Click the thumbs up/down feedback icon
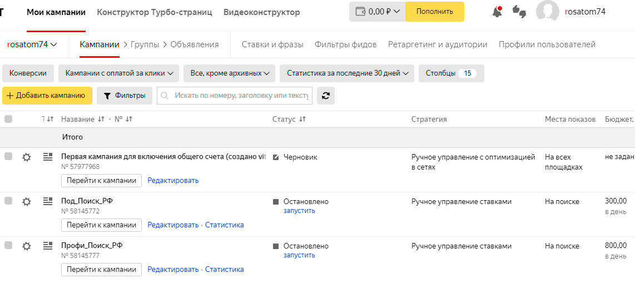Viewport: 635px width, 288px height. pos(519,12)
